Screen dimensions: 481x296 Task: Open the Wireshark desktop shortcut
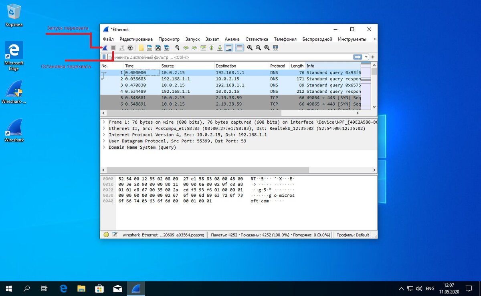pyautogui.click(x=14, y=130)
